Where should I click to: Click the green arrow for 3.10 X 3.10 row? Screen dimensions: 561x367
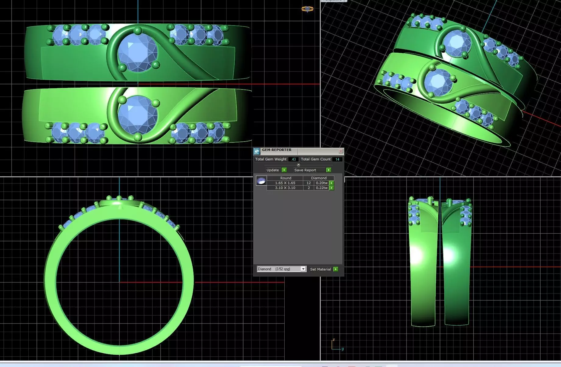pos(332,188)
